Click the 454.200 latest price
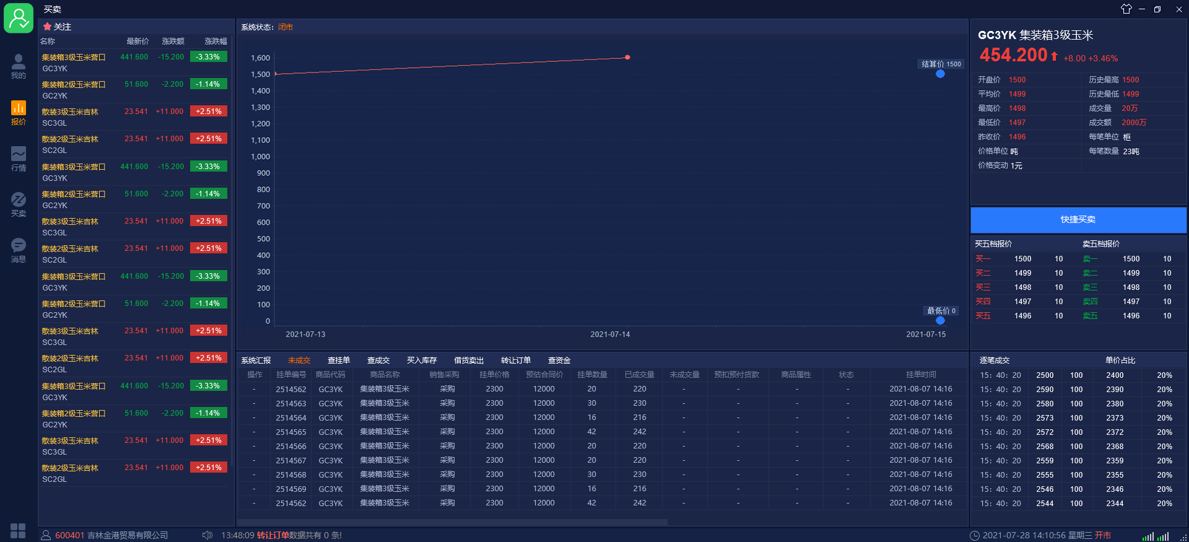The height and width of the screenshot is (542, 1189). (1013, 55)
